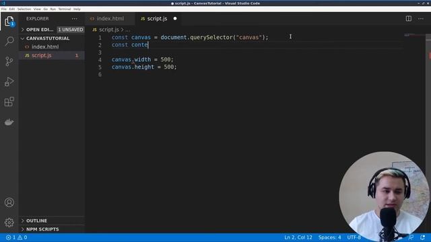Click the EXPLORER panel title
431x242 pixels.
click(x=38, y=19)
